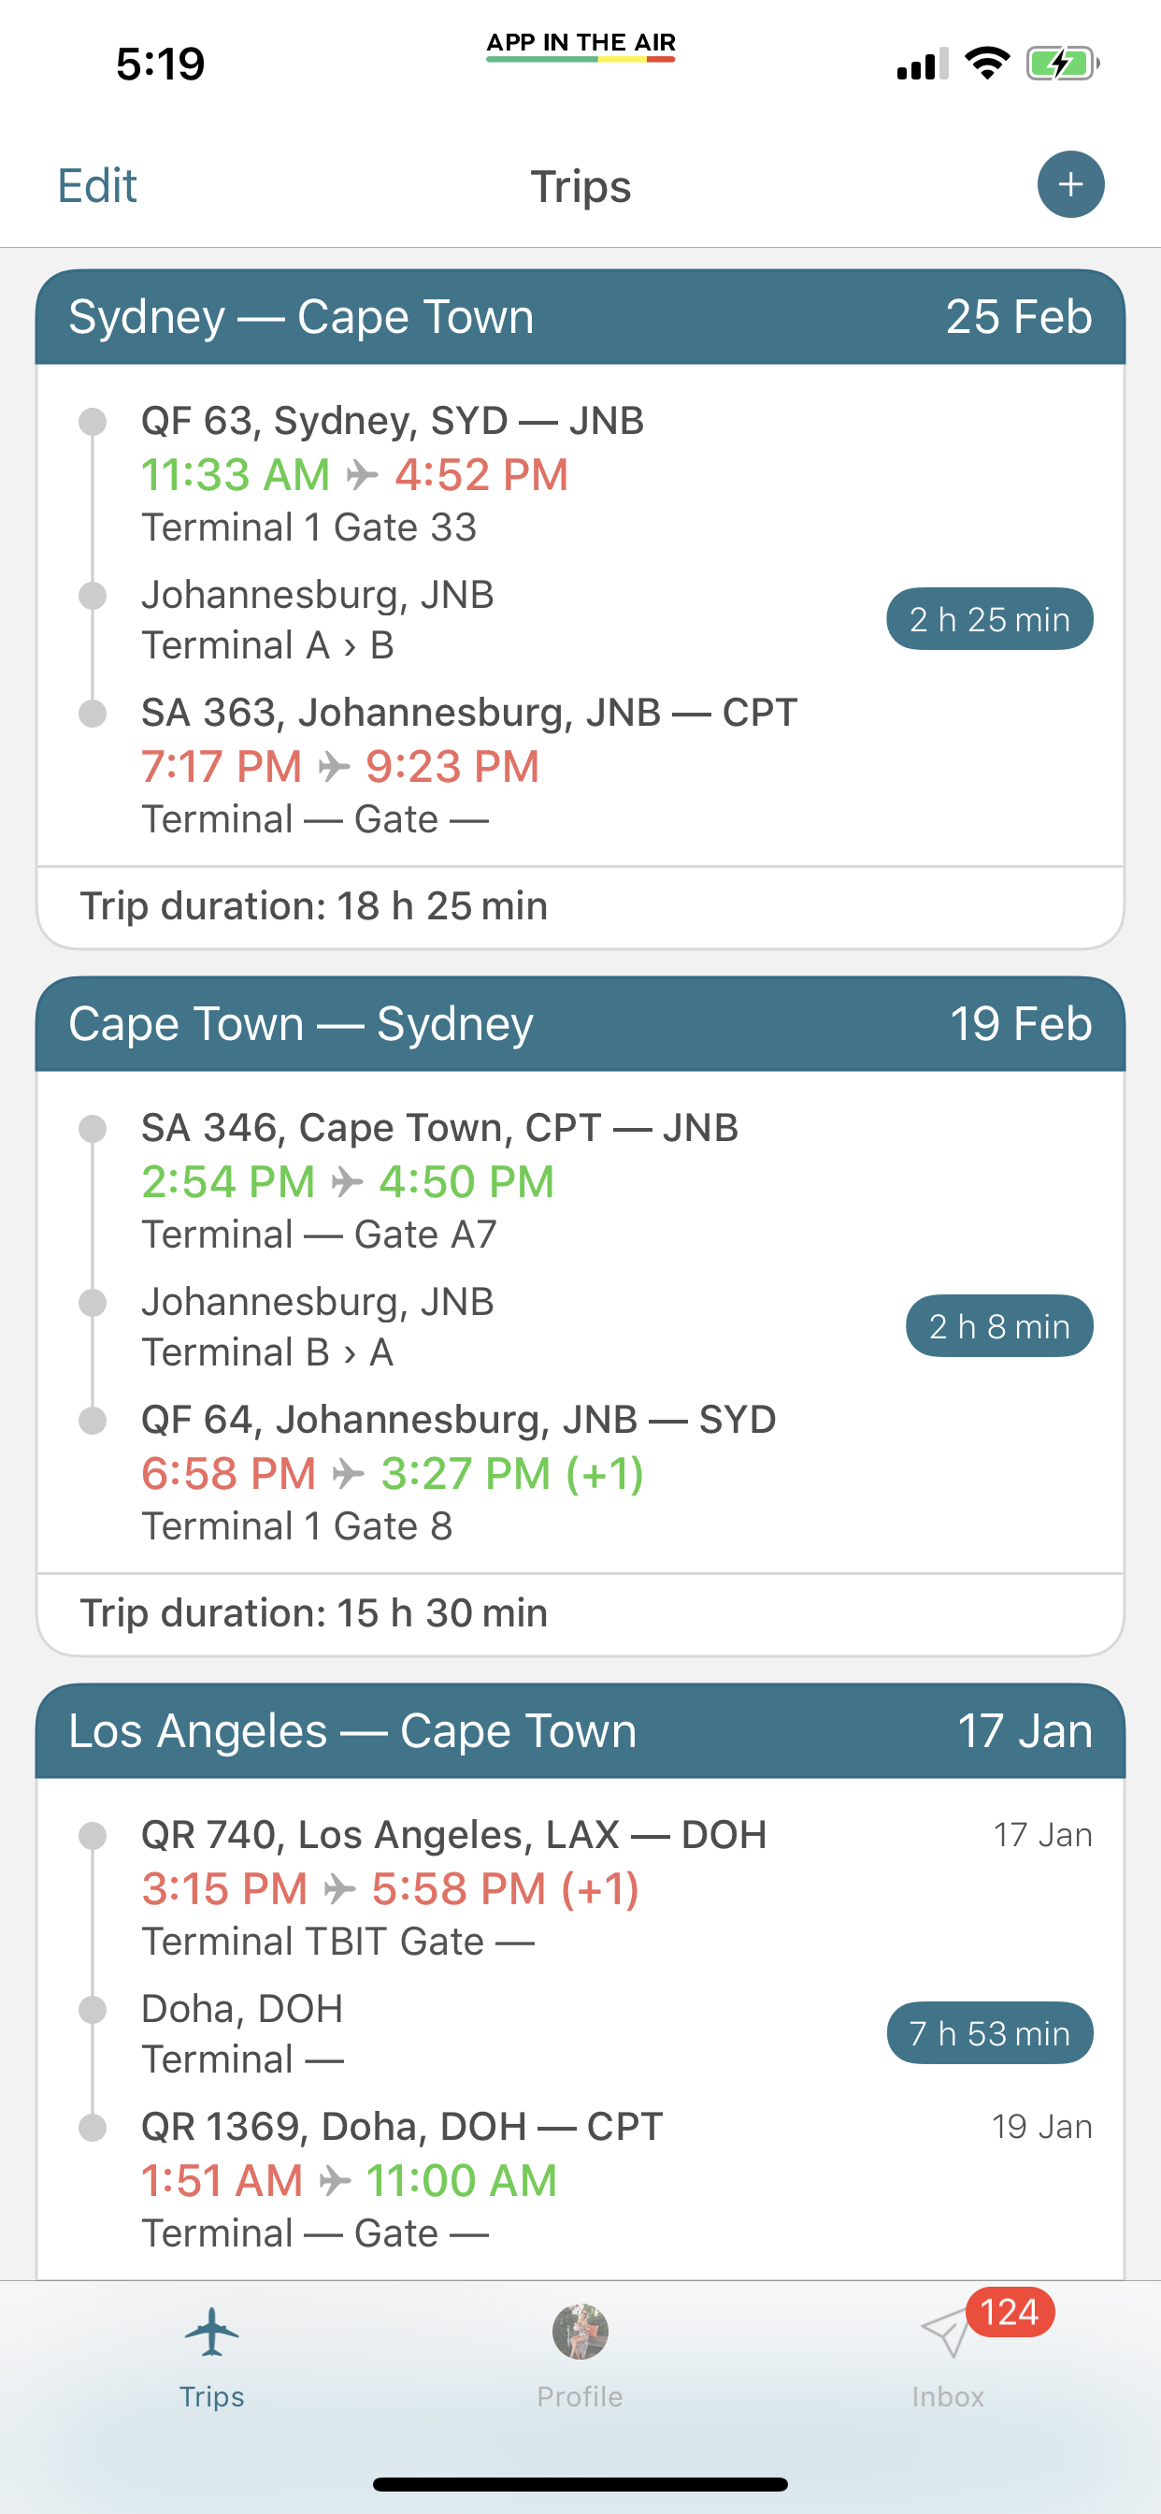
Task: Tap the Wi-Fi status icon
Action: coord(986,65)
